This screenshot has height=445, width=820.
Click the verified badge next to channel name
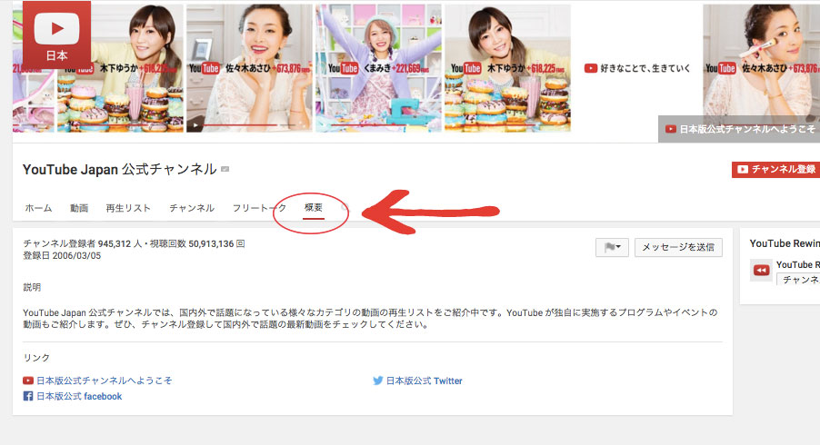(x=225, y=169)
